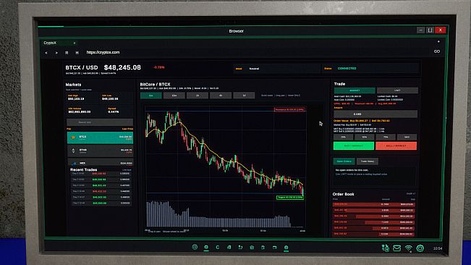Switch chart to 15m timeframe
This screenshot has height=265, width=471.
pos(174,96)
